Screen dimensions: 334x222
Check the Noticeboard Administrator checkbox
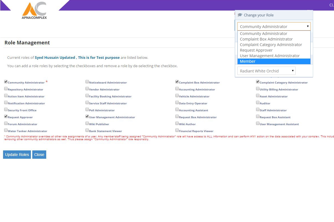coord(87,82)
